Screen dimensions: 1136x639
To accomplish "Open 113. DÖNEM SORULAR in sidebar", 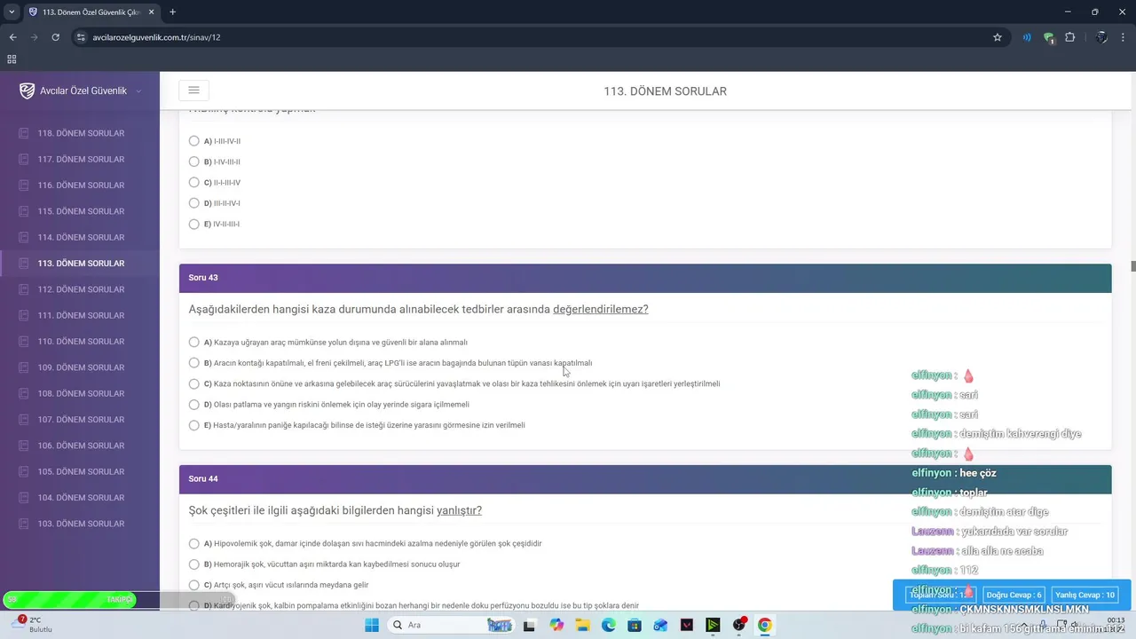I will click(80, 264).
